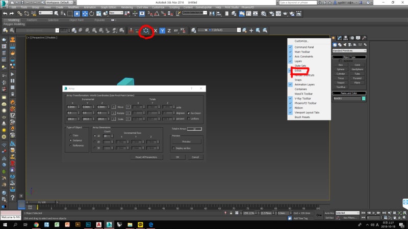408x229 pixels.
Task: Open the Hierarchy panel tab
Action: tap(346, 38)
